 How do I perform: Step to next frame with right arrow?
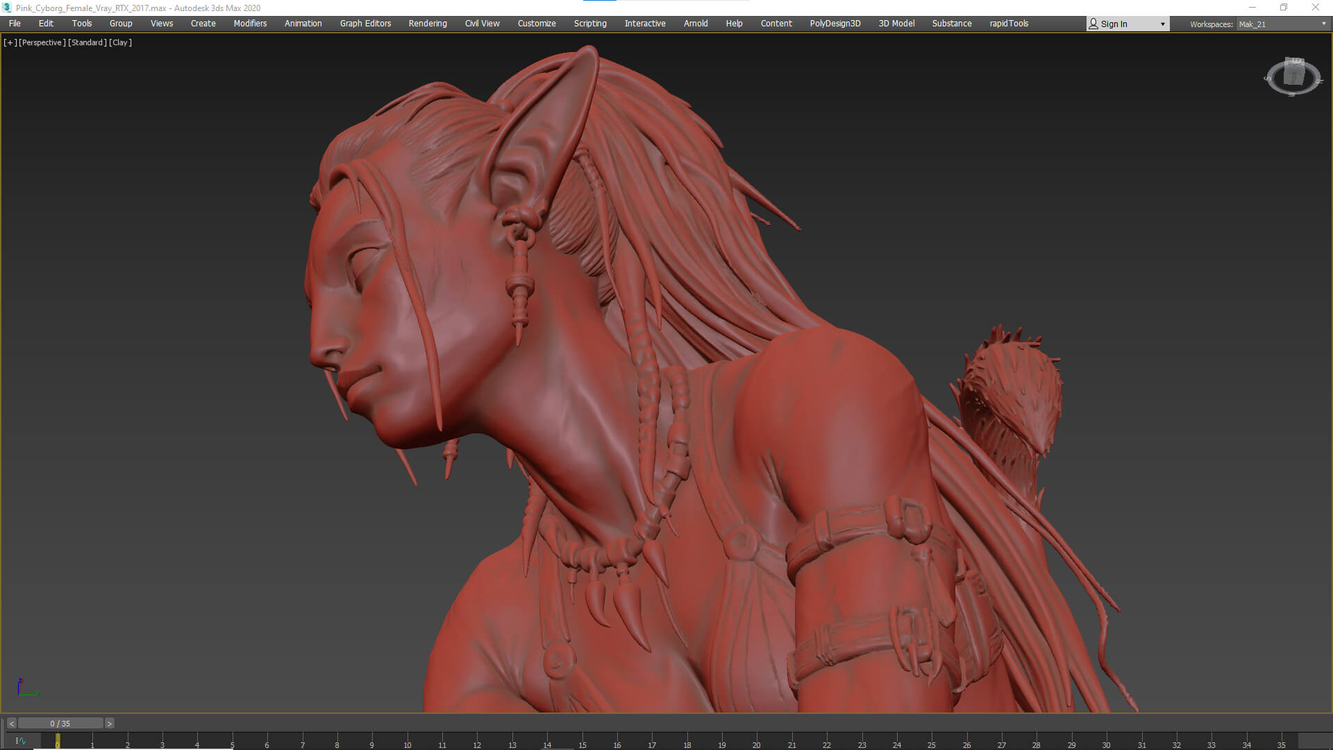[109, 724]
